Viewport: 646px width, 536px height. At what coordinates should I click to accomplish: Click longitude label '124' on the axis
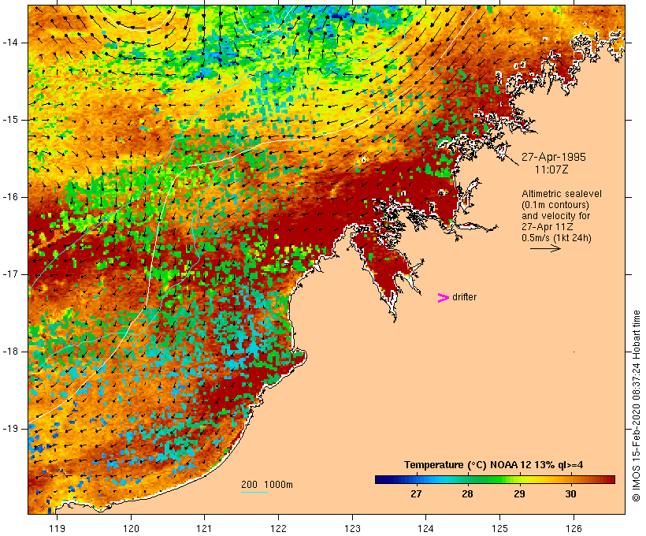(426, 528)
